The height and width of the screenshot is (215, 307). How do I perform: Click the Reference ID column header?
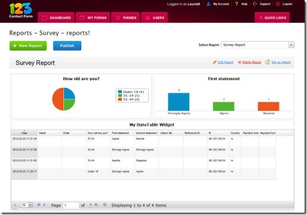pos(195,133)
